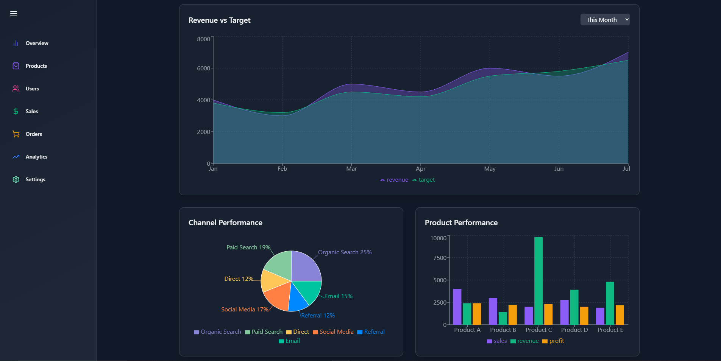
Task: Toggle the revenue series in line chart legend
Action: (x=394, y=180)
